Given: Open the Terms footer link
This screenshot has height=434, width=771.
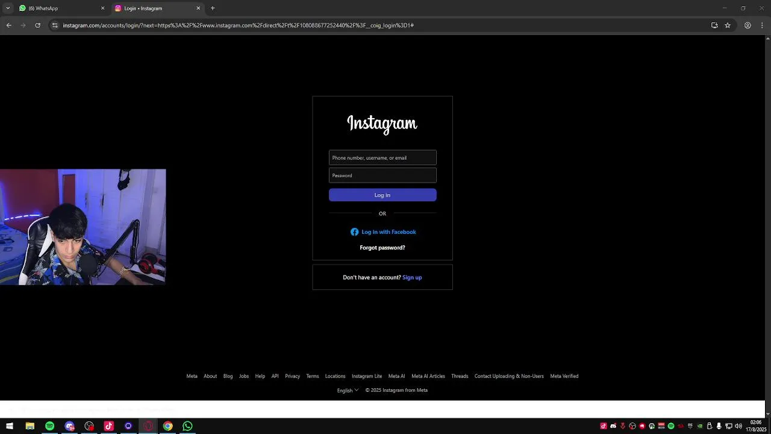Looking at the screenshot, I should pos(313,376).
